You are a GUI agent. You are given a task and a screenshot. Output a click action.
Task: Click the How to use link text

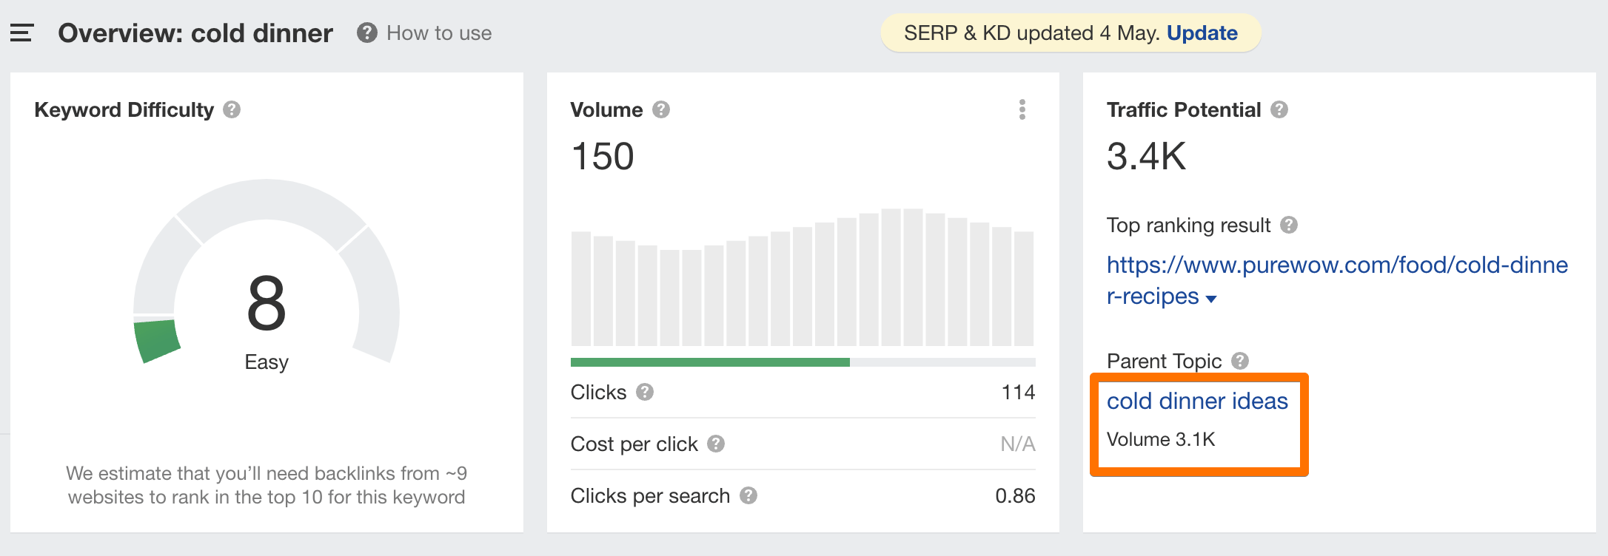439,33
